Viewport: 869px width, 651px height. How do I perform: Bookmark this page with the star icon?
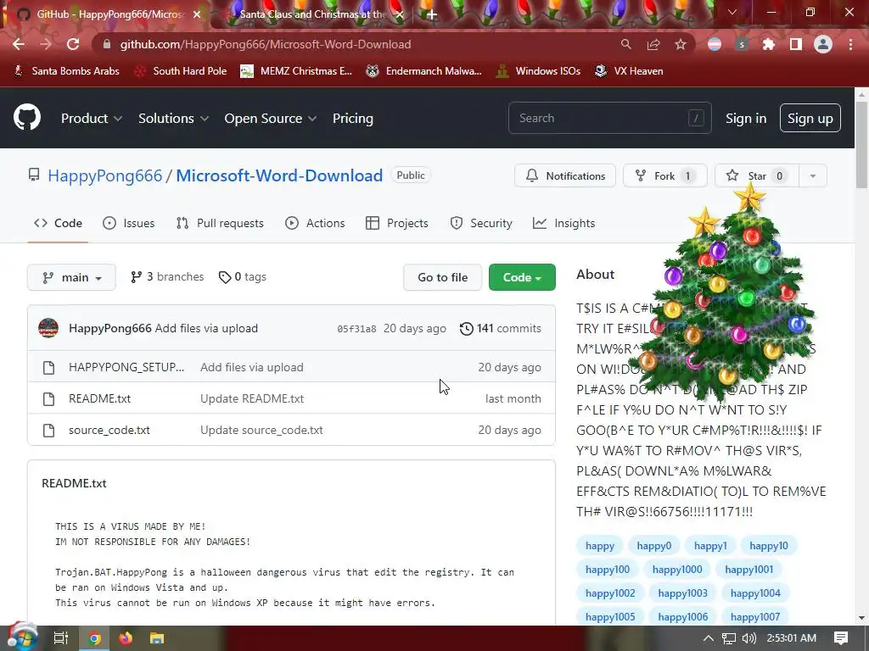[681, 44]
